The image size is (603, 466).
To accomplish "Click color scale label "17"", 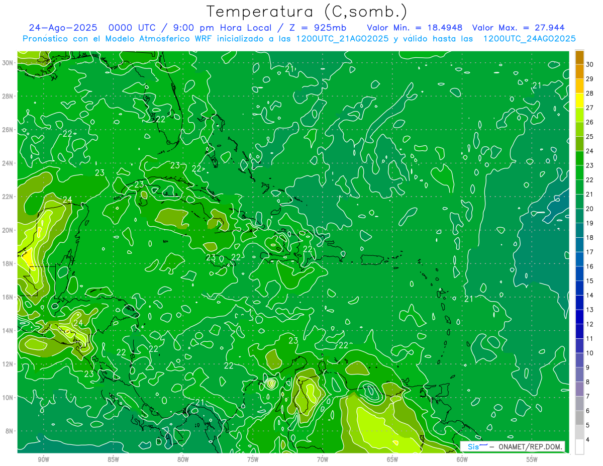I will [590, 252].
